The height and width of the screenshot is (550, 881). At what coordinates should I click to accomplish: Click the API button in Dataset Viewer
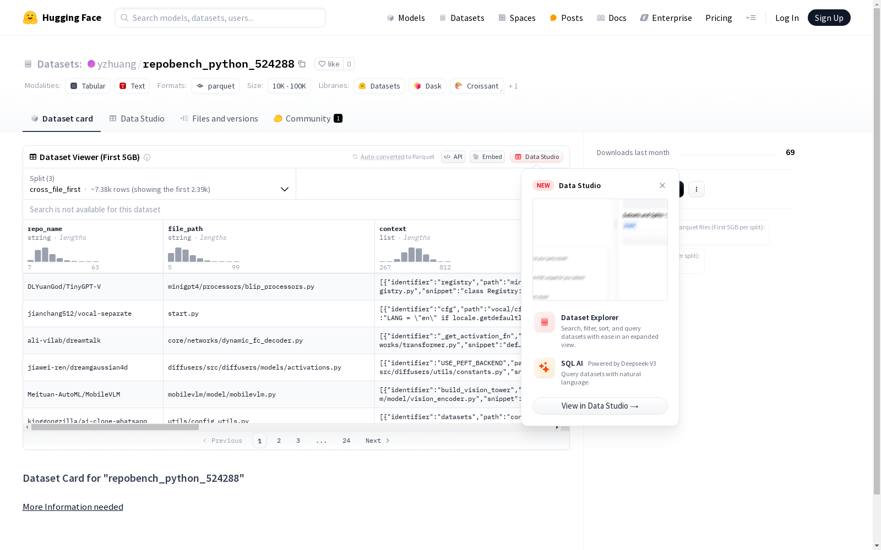[453, 157]
